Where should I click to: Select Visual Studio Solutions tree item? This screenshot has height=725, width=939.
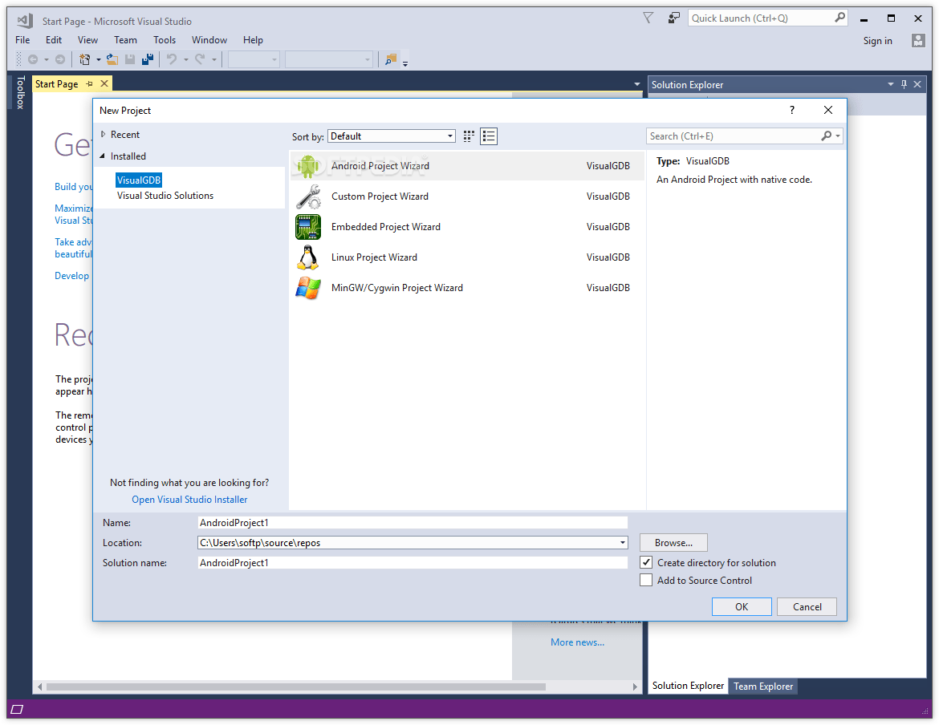coord(165,196)
